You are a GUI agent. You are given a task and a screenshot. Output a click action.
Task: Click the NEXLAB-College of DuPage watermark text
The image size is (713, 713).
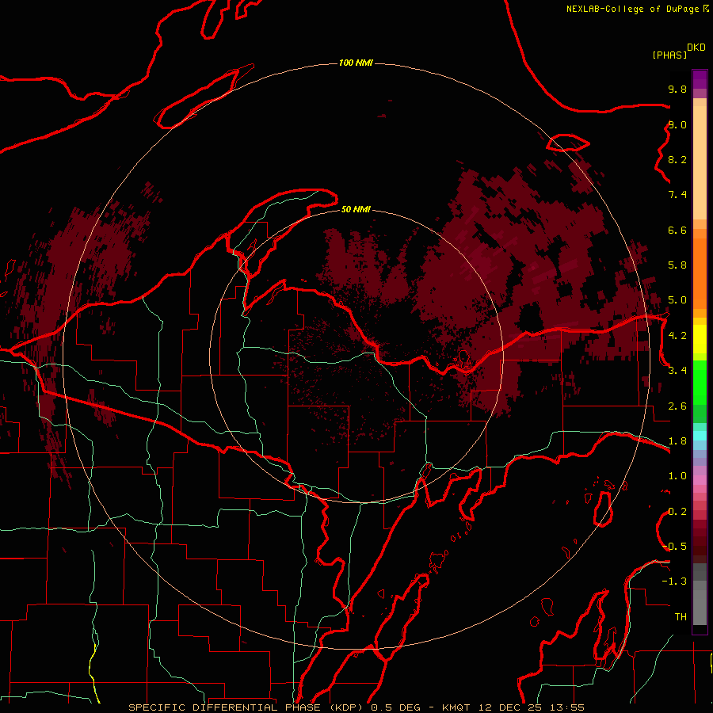click(x=632, y=9)
